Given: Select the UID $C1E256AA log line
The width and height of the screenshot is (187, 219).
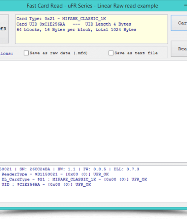Looking at the screenshot, I should click(46, 185).
